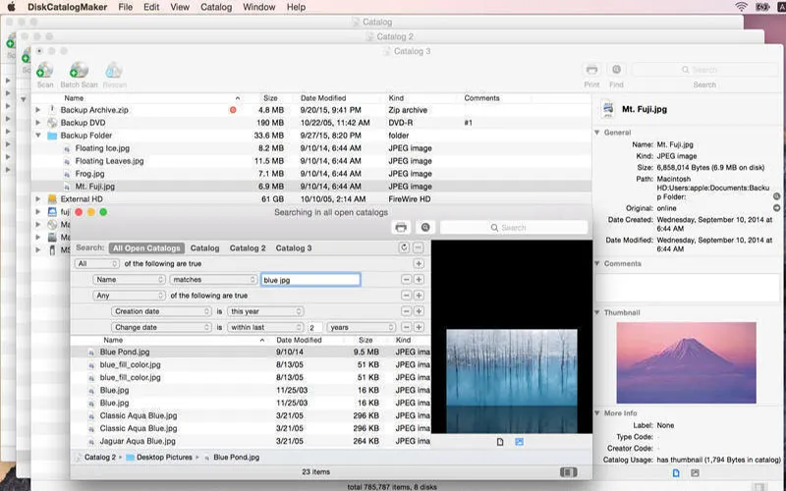Select the Catalog 2 search scope
This screenshot has width=786, height=491.
click(x=248, y=248)
